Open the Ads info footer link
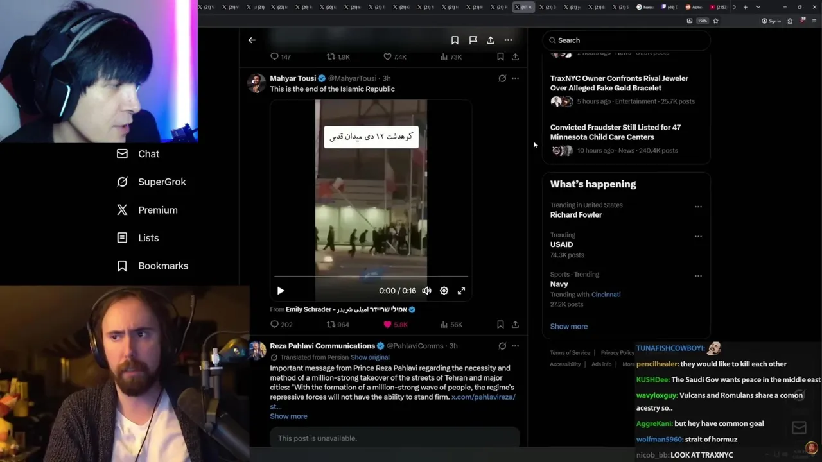 coord(601,364)
